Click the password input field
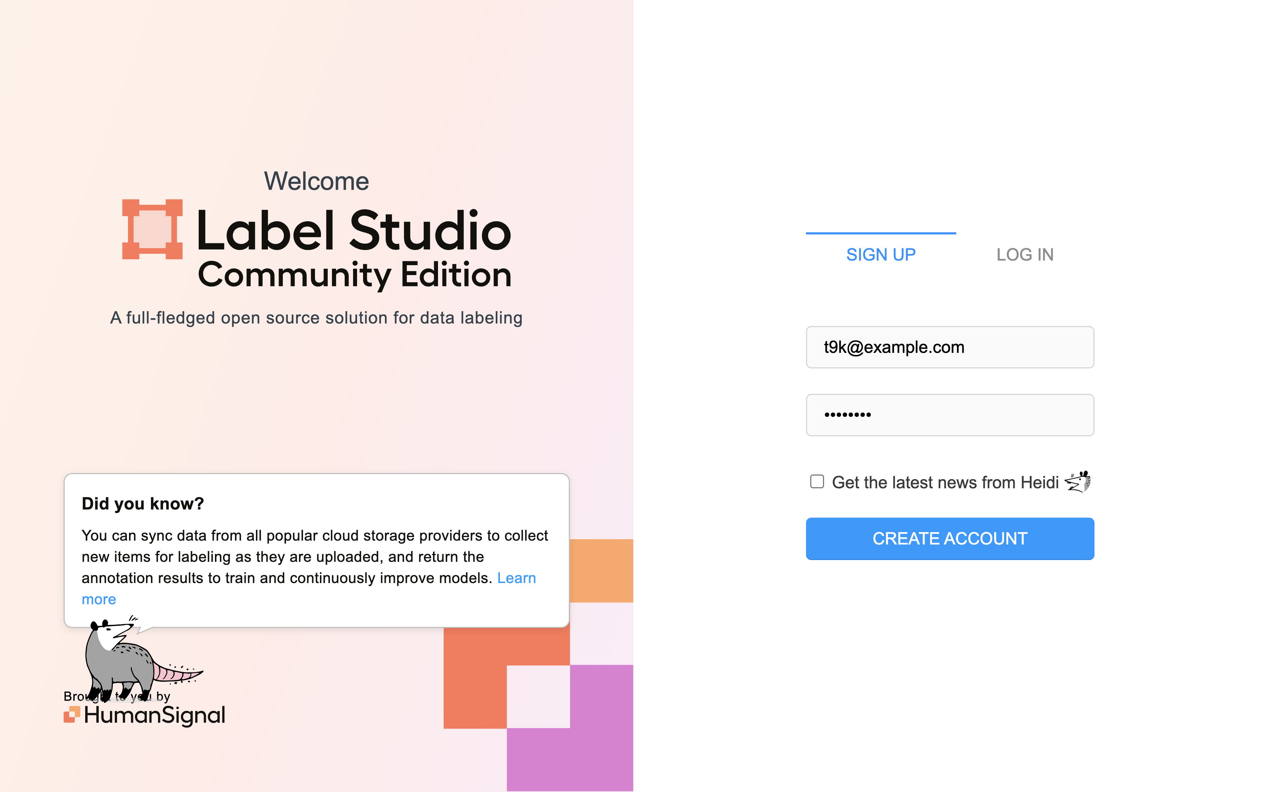The width and height of the screenshot is (1267, 792). click(x=950, y=415)
